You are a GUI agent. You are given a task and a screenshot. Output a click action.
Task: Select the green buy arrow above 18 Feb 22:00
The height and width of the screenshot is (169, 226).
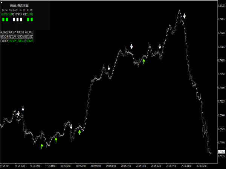79,132
